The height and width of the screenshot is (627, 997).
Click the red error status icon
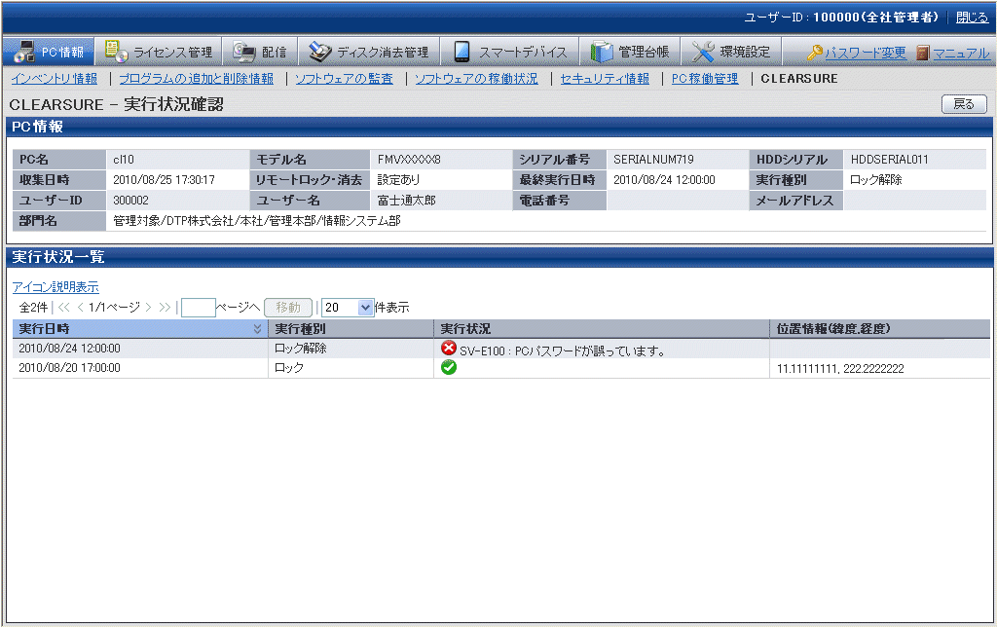click(449, 348)
